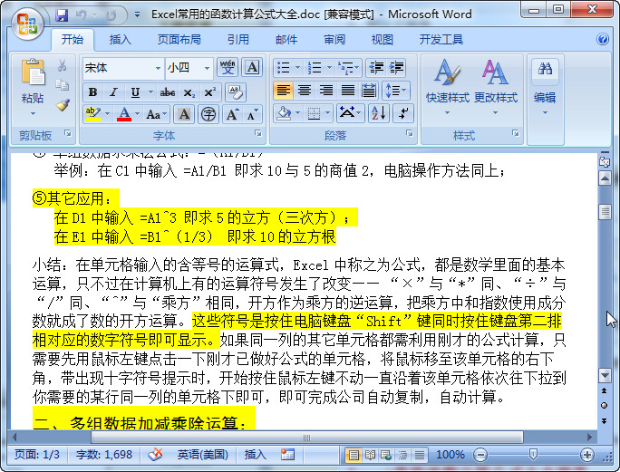Apply character shading icon
The width and height of the screenshot is (620, 472).
[x=184, y=115]
